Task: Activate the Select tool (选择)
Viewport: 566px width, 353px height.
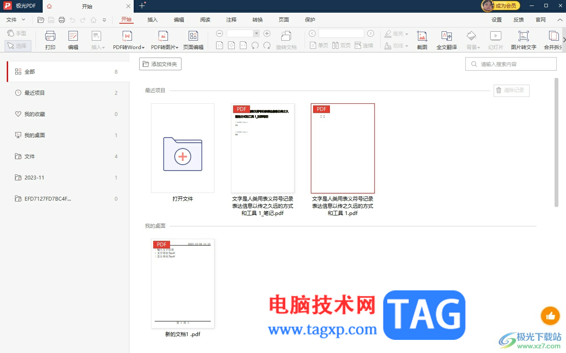Action: pyautogui.click(x=18, y=46)
